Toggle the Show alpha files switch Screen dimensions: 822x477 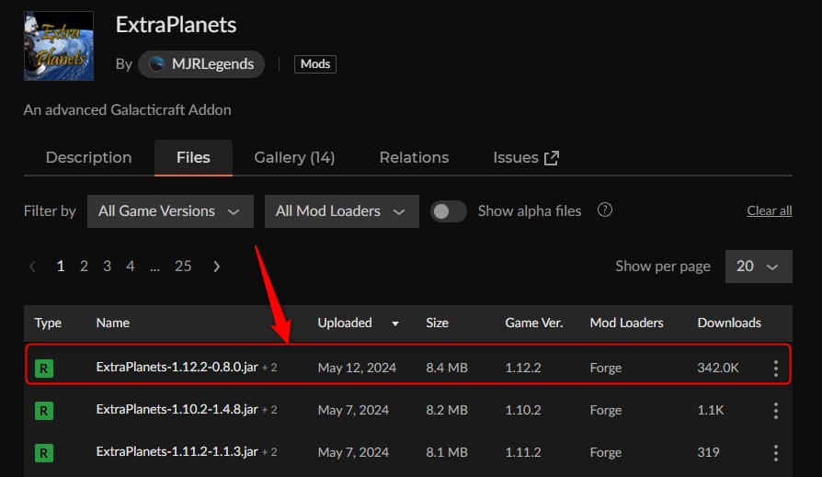[448, 211]
